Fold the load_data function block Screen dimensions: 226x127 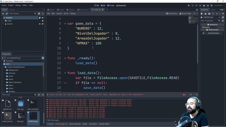[x=65, y=73]
